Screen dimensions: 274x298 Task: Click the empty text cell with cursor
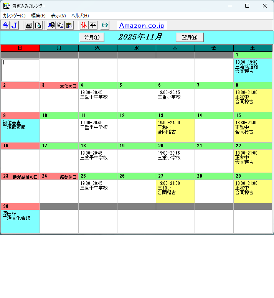pyautogui.click(x=20, y=70)
